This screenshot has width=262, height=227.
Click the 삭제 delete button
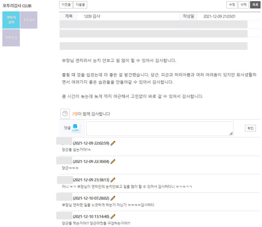tap(243, 5)
